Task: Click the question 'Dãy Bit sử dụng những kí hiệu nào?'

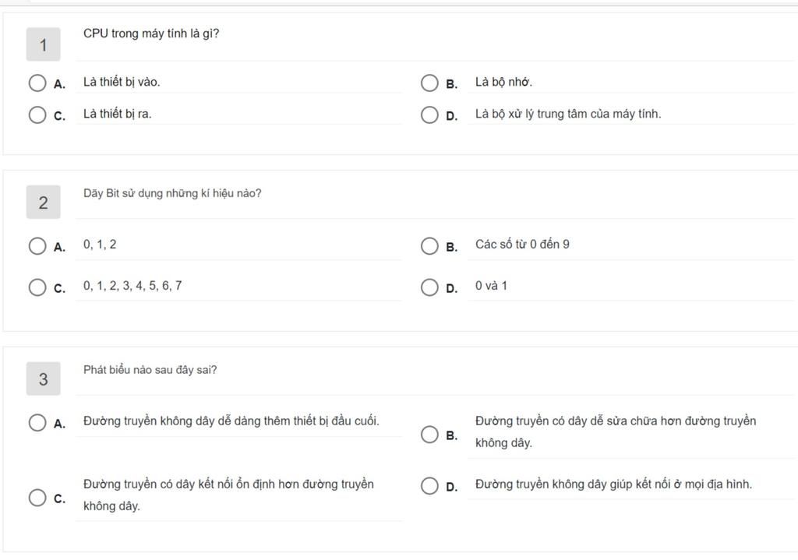Action: [172, 193]
